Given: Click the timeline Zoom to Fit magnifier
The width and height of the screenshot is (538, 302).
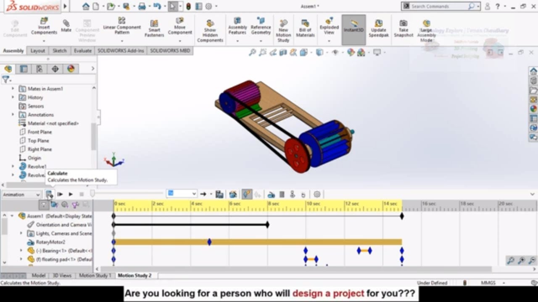Looking at the screenshot, I should 511,260.
